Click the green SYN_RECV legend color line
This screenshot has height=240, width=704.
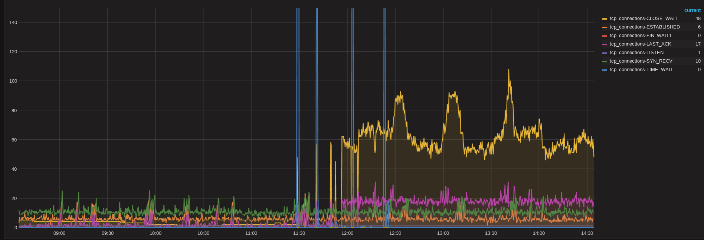(x=605, y=61)
